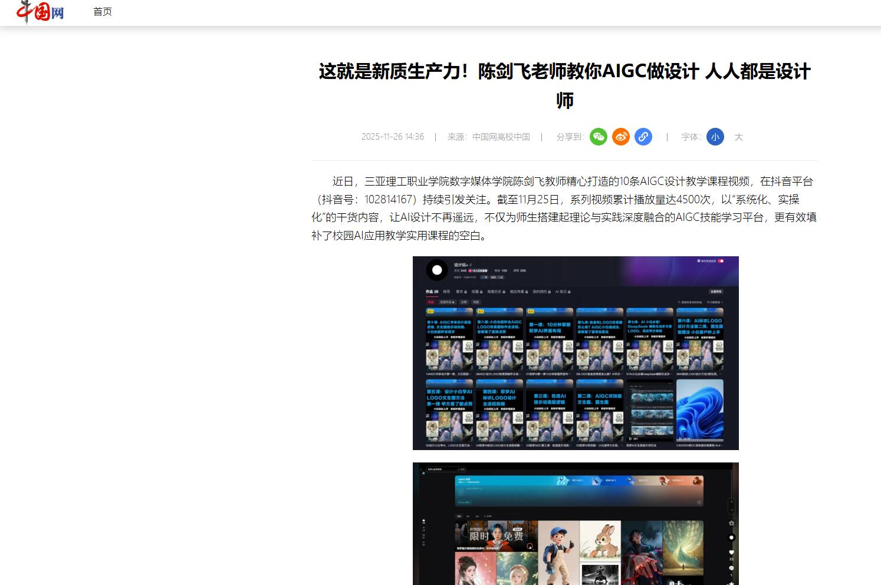The height and width of the screenshot is (585, 881).
Task: Click the search icon above the works grid
Action: (x=678, y=302)
